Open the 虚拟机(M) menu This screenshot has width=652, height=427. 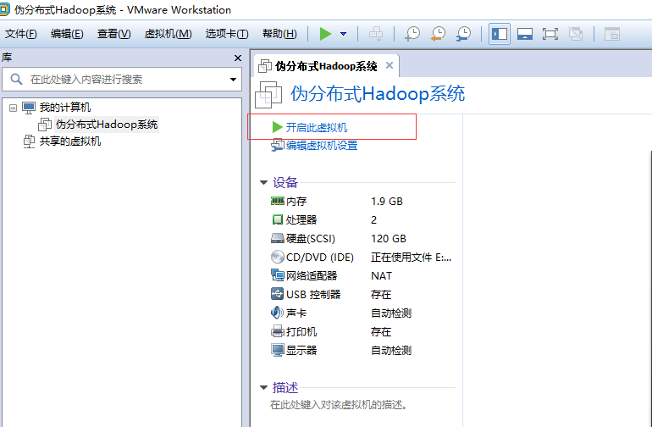click(168, 34)
